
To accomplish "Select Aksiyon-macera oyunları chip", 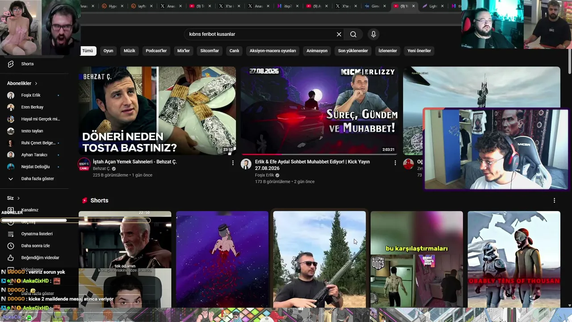I will [x=273, y=51].
